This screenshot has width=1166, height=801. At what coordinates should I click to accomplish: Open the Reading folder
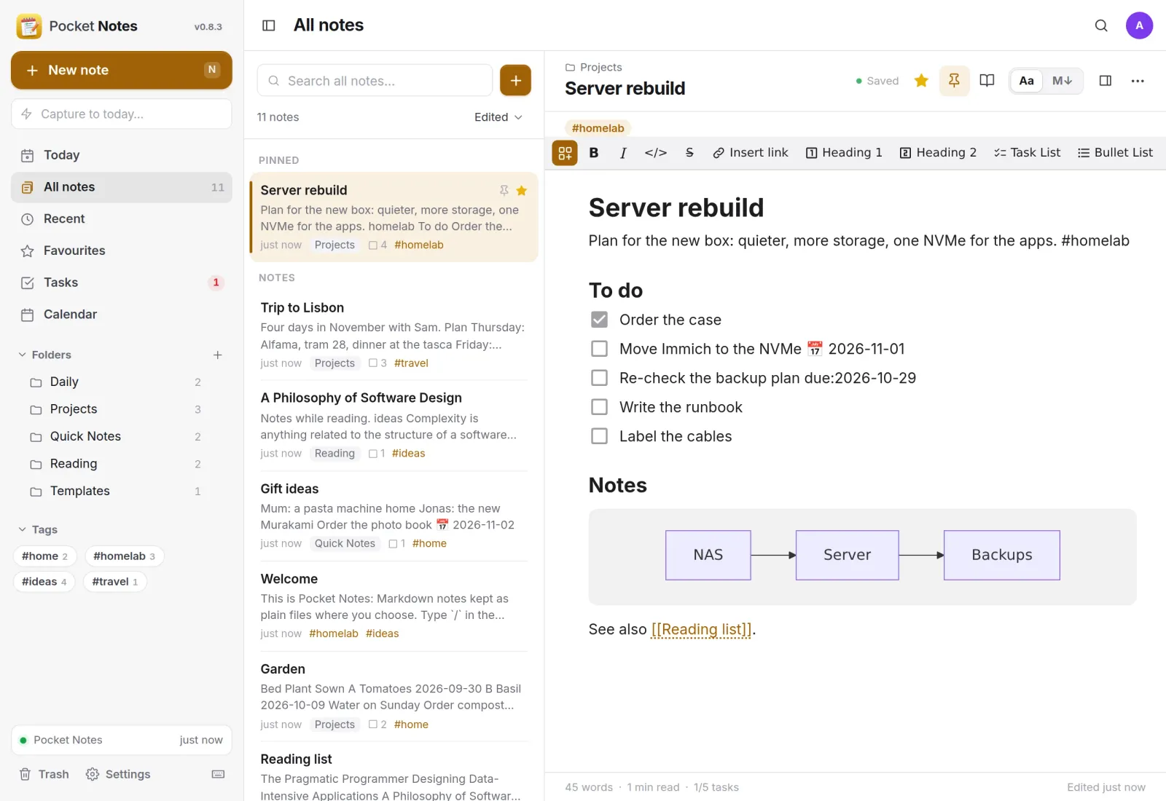[117, 464]
